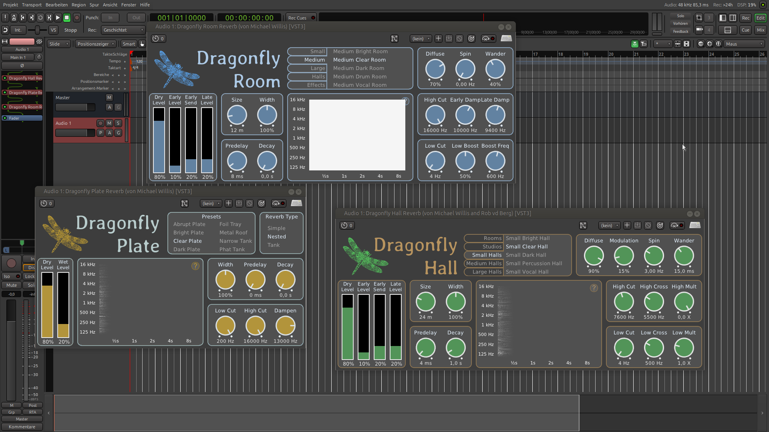Click add preset plus icon in Plate window
The image size is (769, 432).
228,204
